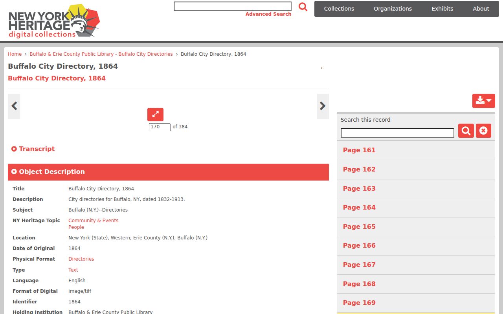
Task: Open the Exhibits menu
Action: coord(442,9)
